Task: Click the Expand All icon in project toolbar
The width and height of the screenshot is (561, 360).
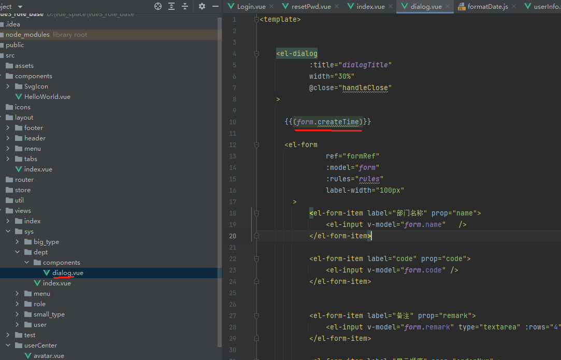Action: point(171,6)
